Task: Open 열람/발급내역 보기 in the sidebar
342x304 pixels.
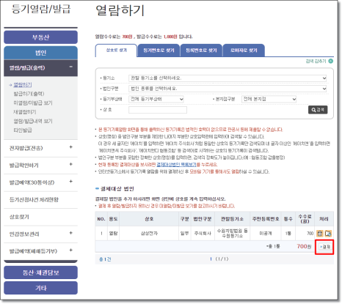Action: 33,121
